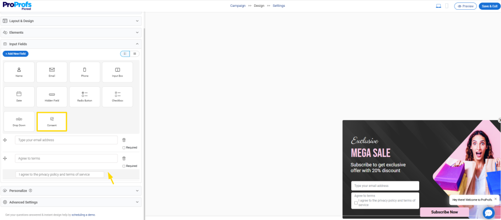Expand the Personalize section
Image resolution: width=501 pixels, height=220 pixels.
(x=71, y=191)
